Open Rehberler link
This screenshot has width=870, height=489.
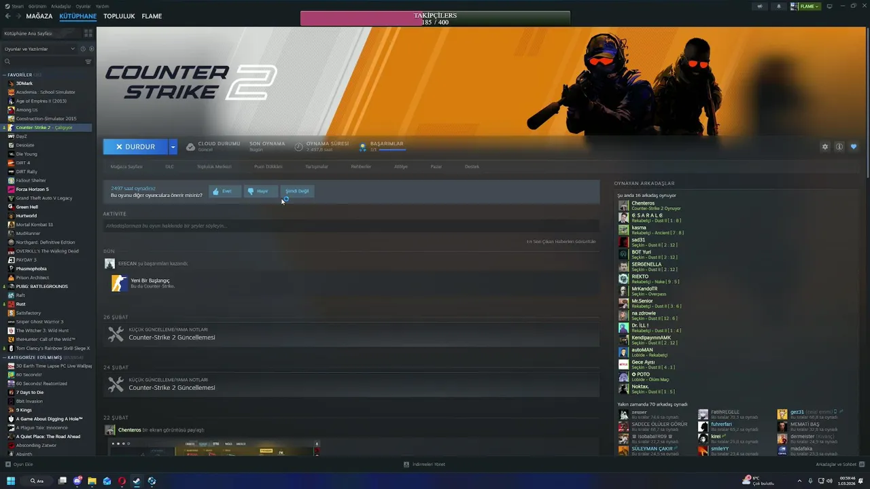tap(361, 166)
